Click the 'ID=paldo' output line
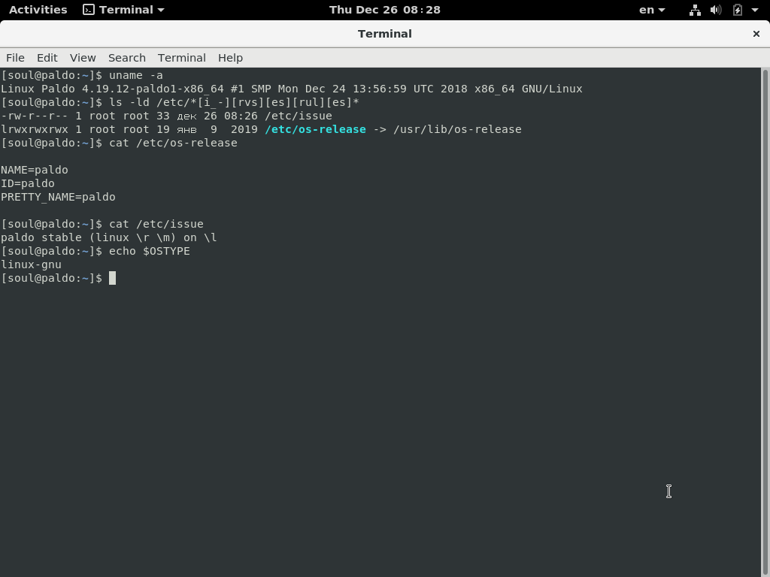 (x=28, y=183)
